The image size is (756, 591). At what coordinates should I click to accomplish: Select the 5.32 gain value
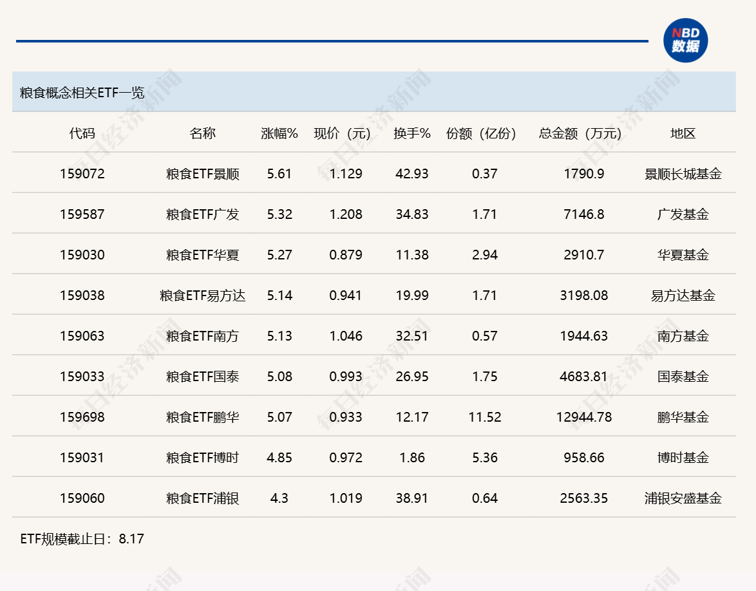(x=279, y=214)
